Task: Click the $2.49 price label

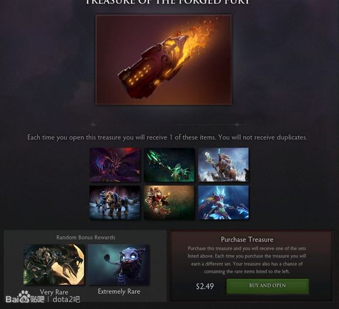Action: pos(205,286)
